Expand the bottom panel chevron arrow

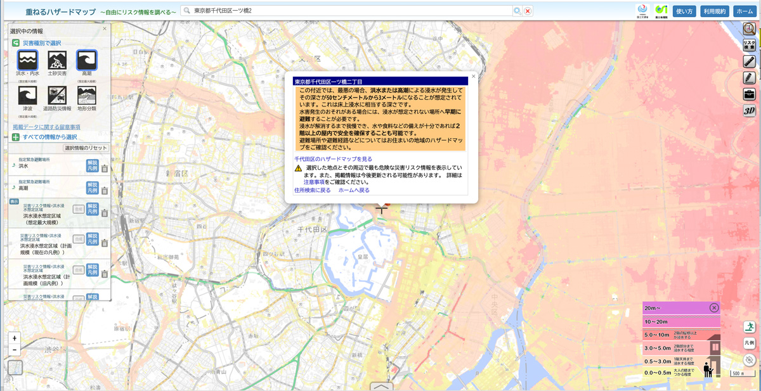380,386
